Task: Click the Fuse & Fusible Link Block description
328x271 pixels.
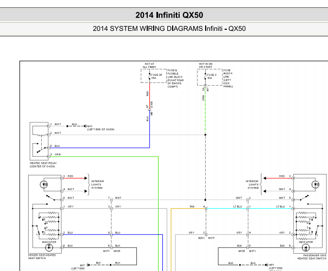Action: pos(175,79)
